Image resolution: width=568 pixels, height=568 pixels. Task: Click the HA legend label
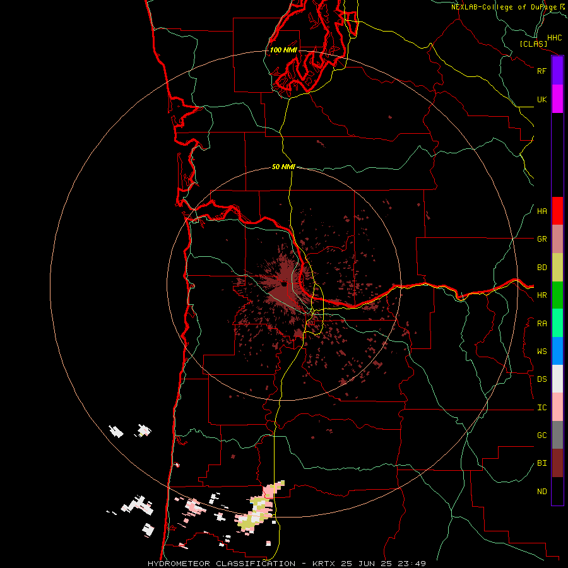pos(541,211)
